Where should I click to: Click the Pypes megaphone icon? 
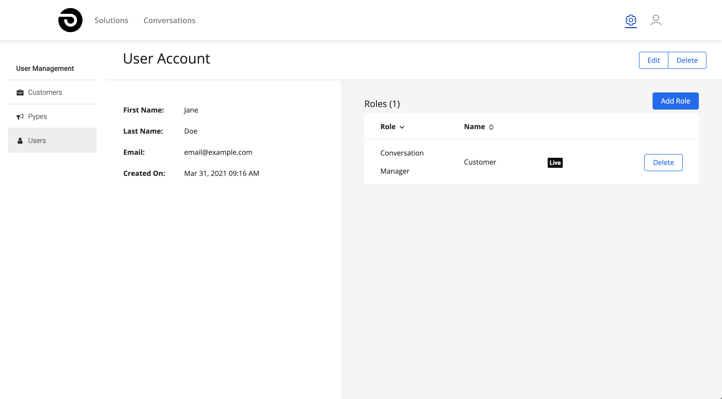point(20,117)
